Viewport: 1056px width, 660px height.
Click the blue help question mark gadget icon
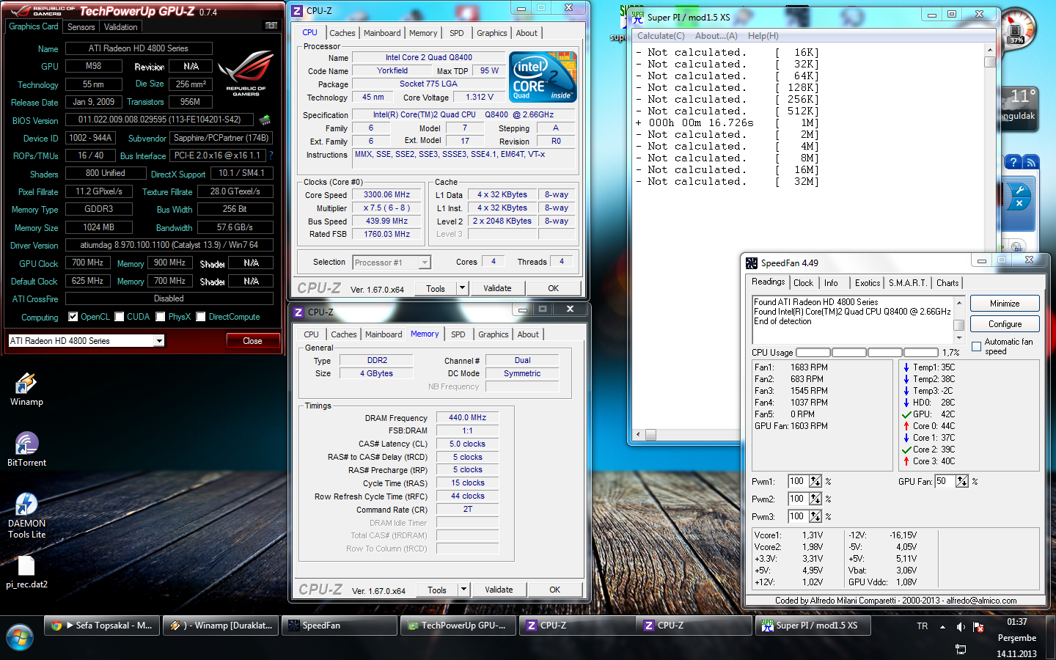coord(1013,162)
